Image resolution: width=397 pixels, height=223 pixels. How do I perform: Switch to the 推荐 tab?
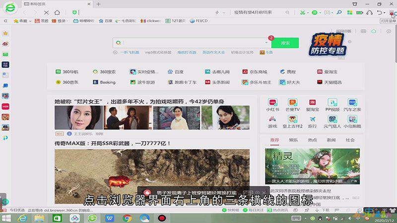tap(274, 140)
